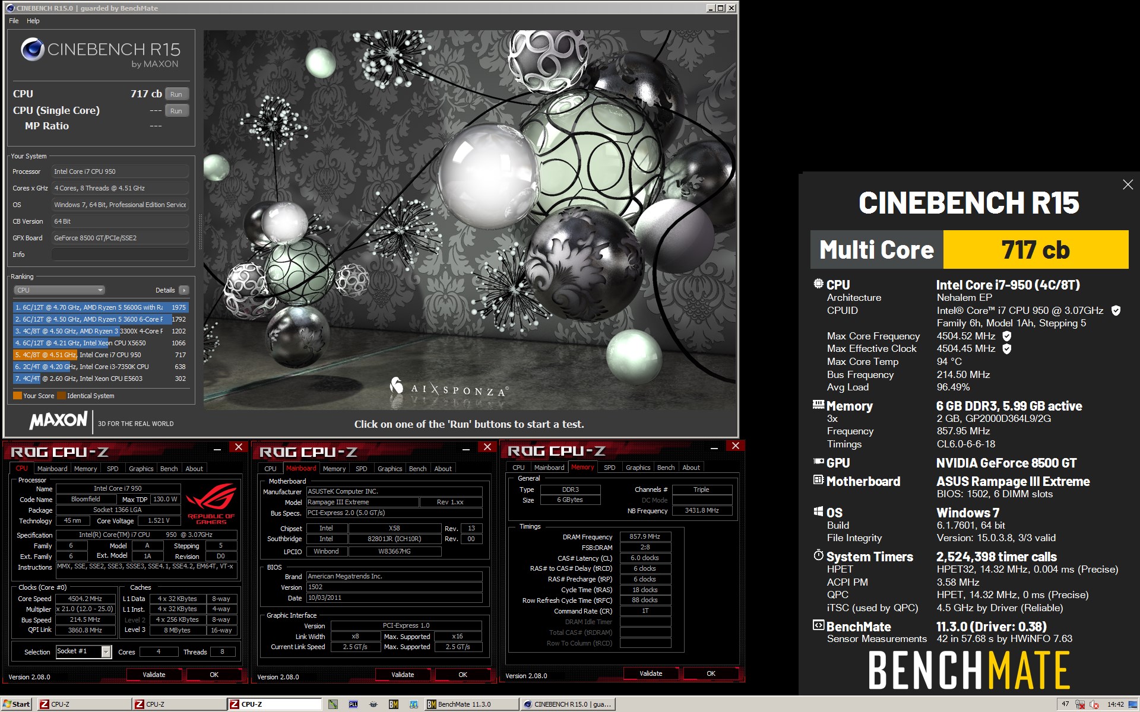The height and width of the screenshot is (712, 1140).
Task: Close the CPU-Z window showing CPU tab
Action: (x=239, y=447)
